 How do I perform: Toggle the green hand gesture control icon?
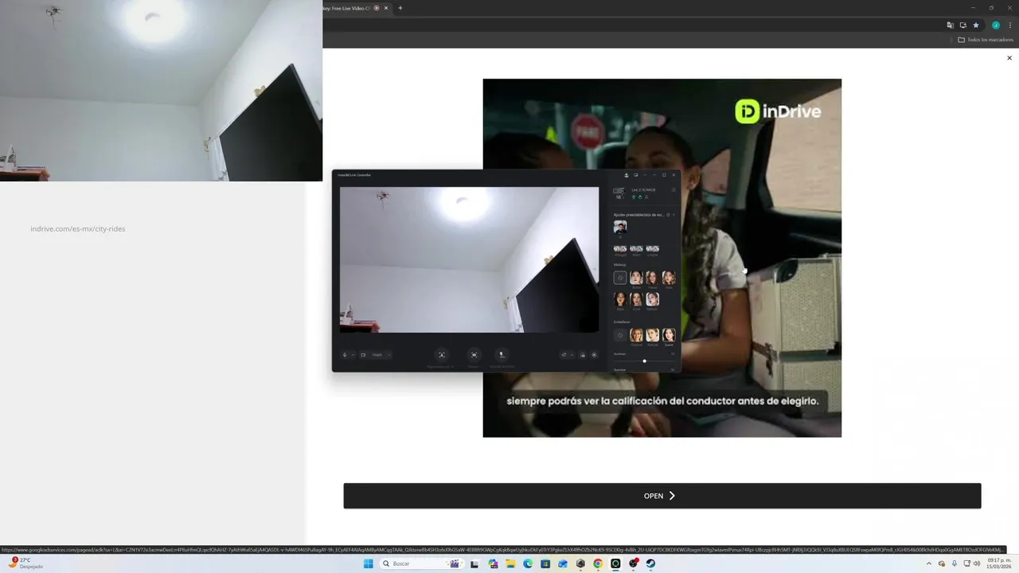(640, 197)
